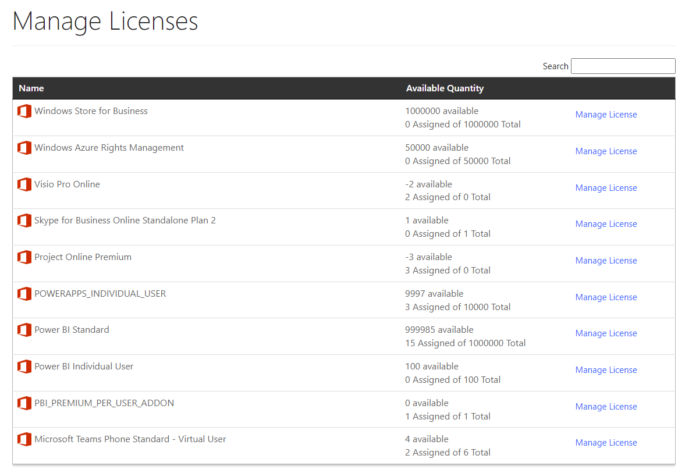
Task: Click Office icon beside Skype for Business Online
Action: tap(24, 220)
